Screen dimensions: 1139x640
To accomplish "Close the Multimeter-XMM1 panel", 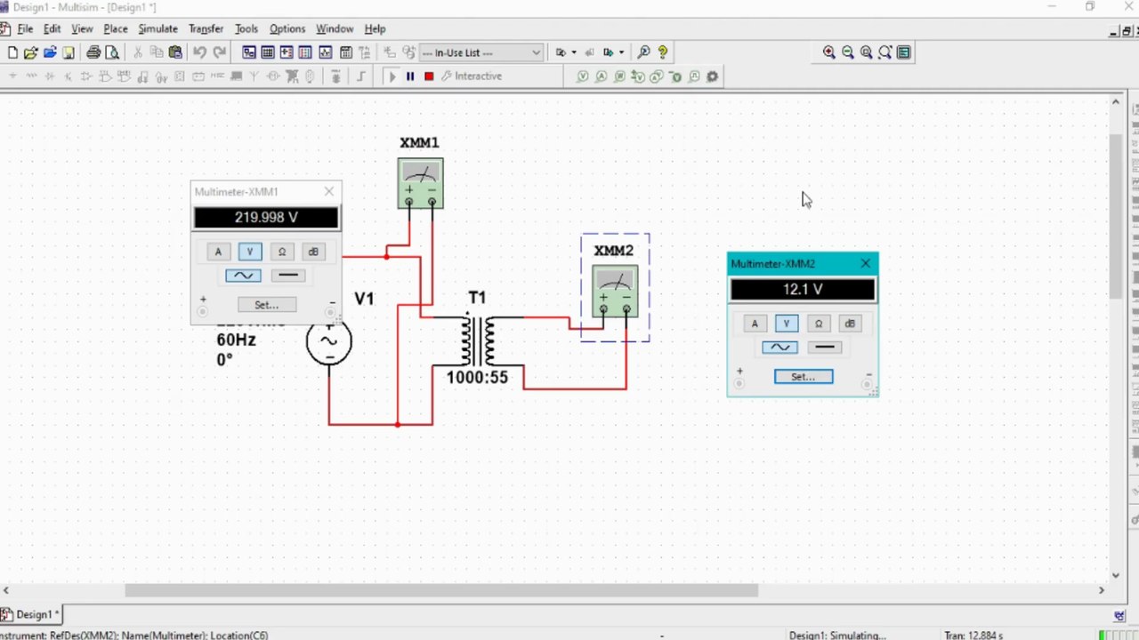I will [329, 191].
